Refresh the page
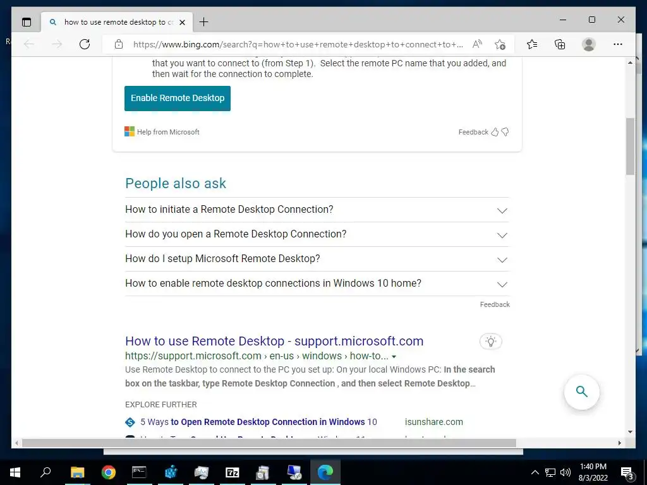Viewport: 647px width, 485px height. [x=85, y=44]
